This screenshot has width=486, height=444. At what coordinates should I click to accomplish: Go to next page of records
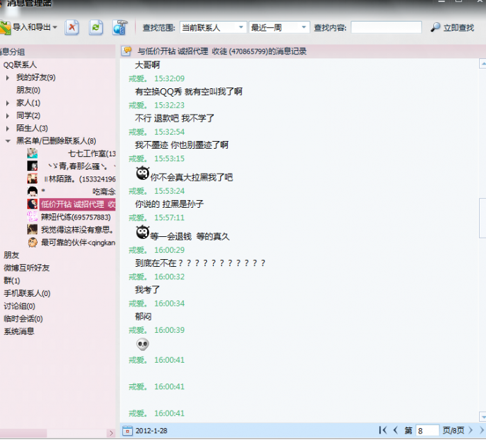(471, 430)
